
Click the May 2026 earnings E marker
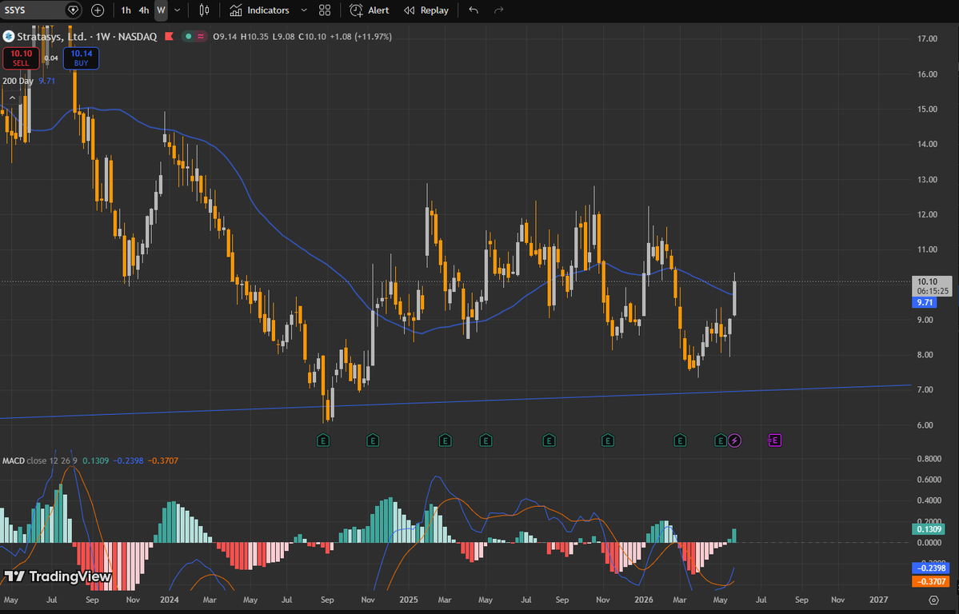(721, 440)
